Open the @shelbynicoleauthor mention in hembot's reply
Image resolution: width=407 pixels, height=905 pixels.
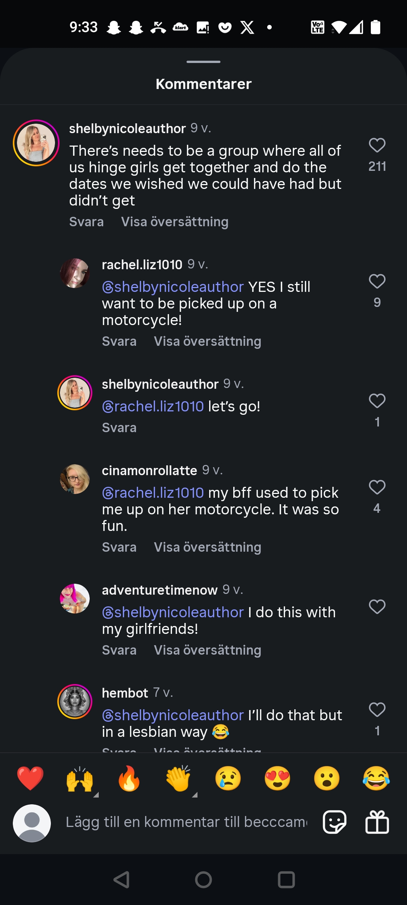[173, 715]
